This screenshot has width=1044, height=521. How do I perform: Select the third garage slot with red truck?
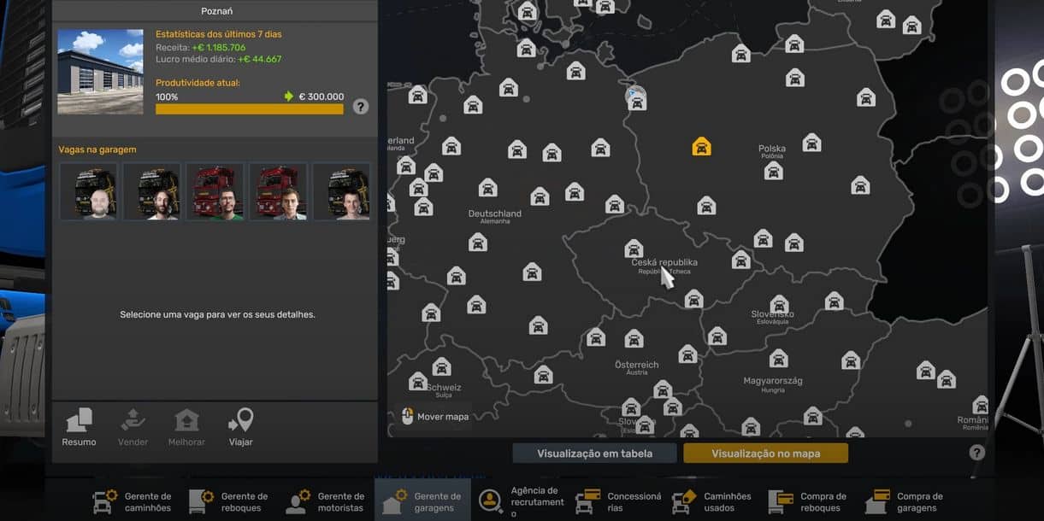coord(215,192)
